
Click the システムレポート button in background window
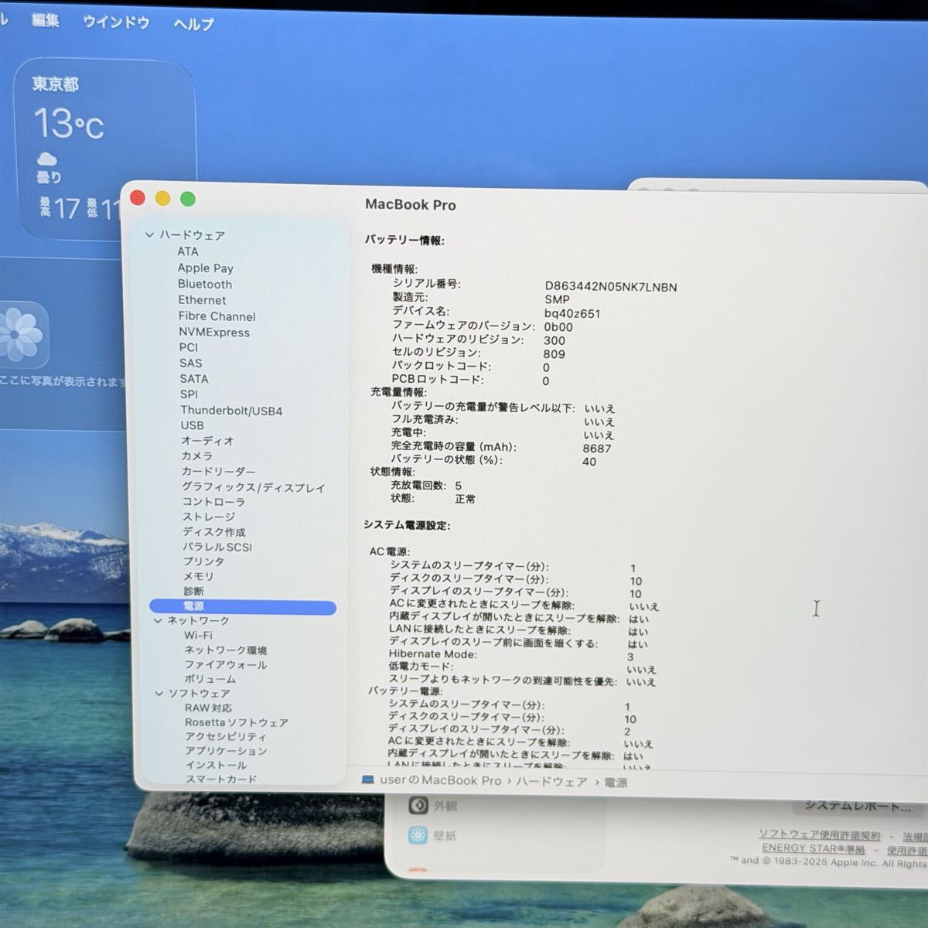click(857, 805)
